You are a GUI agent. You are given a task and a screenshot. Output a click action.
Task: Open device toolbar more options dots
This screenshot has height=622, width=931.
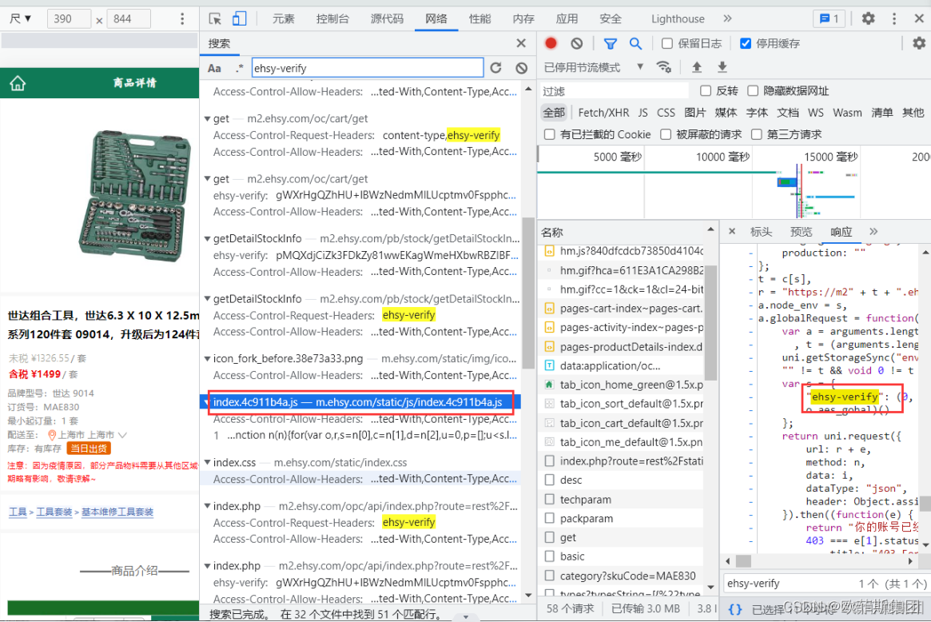click(182, 19)
